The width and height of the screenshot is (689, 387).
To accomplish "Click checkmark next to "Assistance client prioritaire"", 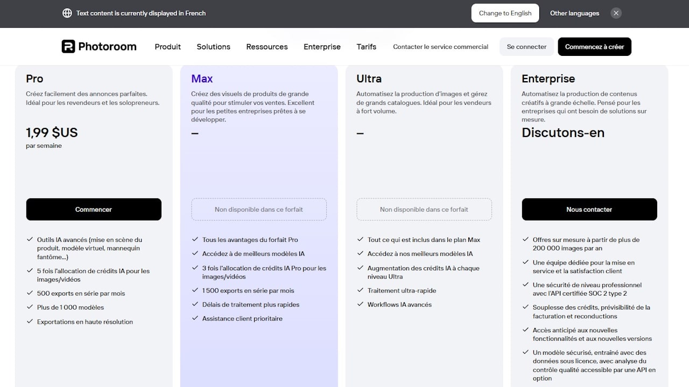I will coord(195,318).
